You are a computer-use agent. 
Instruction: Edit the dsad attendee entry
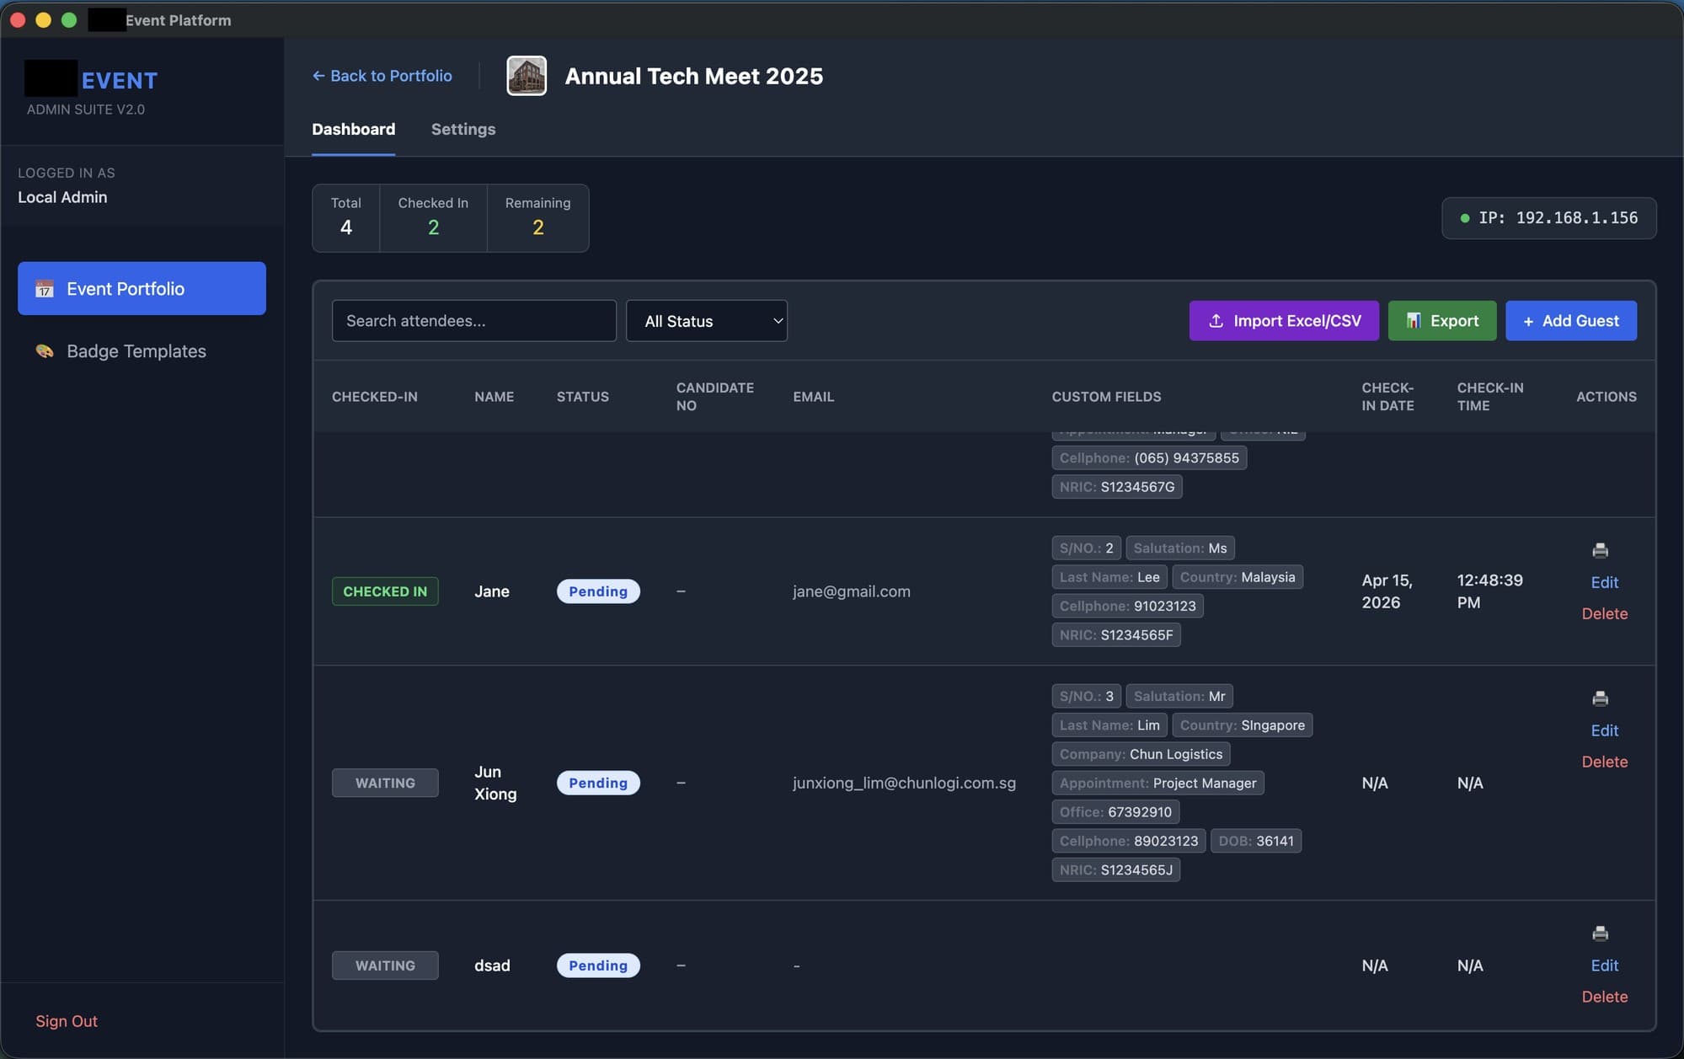click(x=1604, y=965)
